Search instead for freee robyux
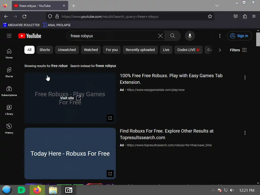Image resolution: width=260 pixels, height=195 pixels. point(106,66)
